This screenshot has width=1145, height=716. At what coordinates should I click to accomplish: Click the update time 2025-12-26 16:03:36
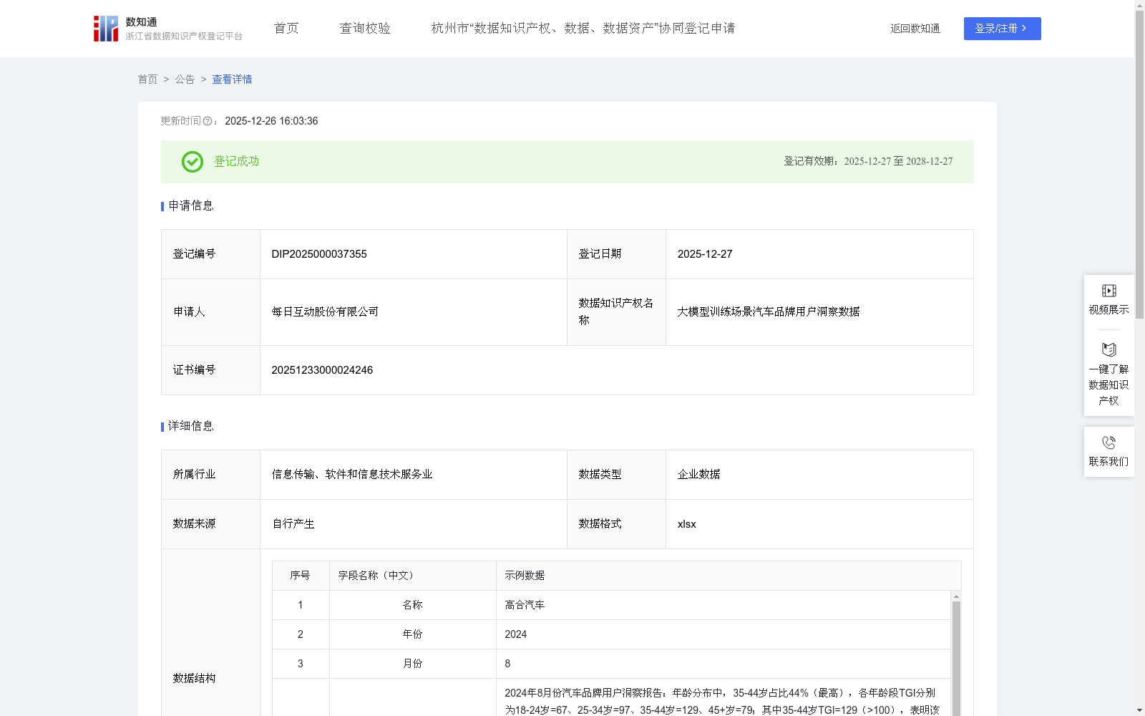271,122
